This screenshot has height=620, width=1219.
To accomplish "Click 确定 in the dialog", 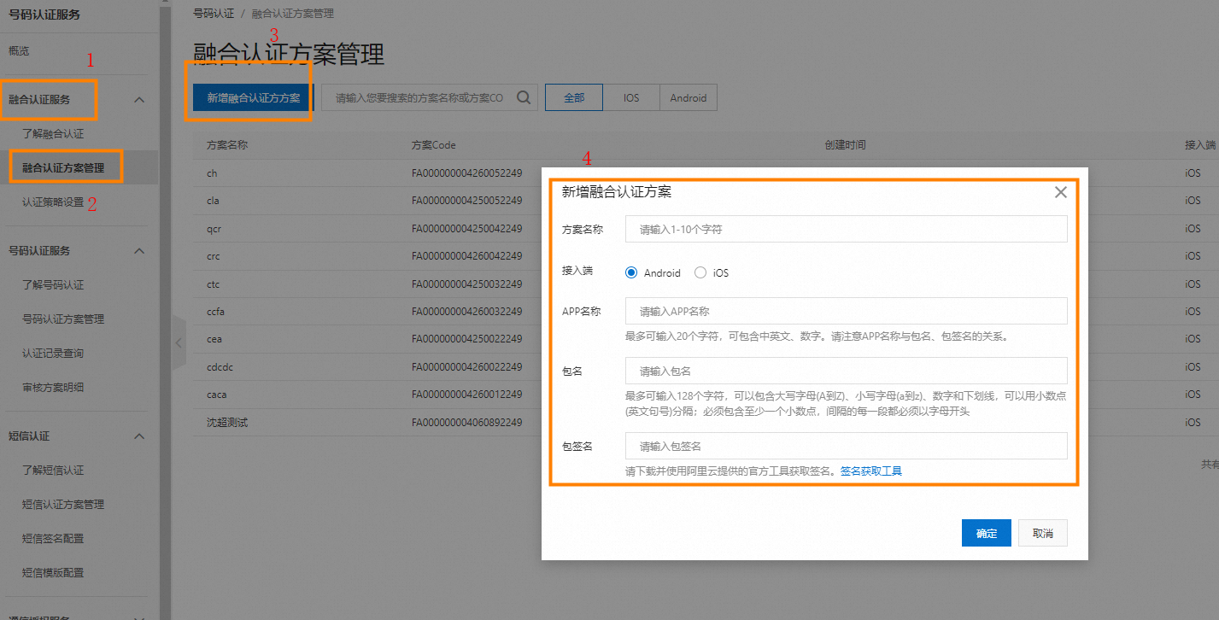I will pos(987,533).
